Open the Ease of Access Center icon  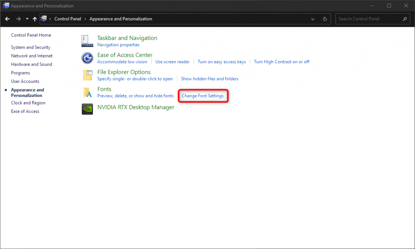(x=87, y=58)
